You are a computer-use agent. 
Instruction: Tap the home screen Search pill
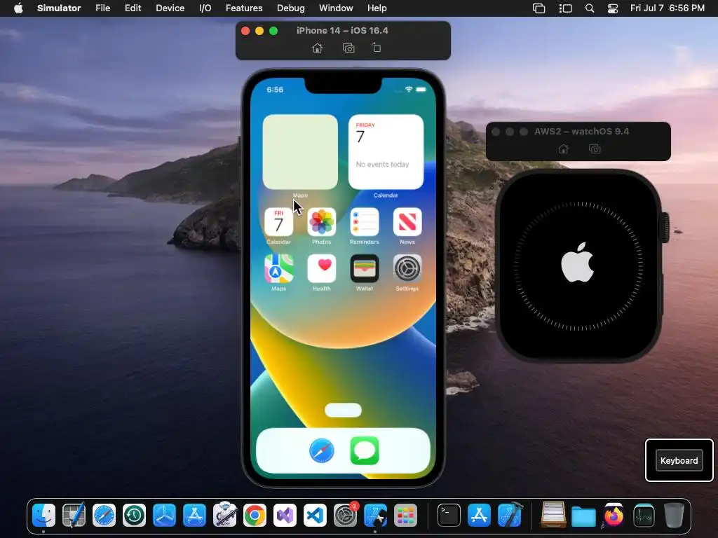tap(343, 411)
